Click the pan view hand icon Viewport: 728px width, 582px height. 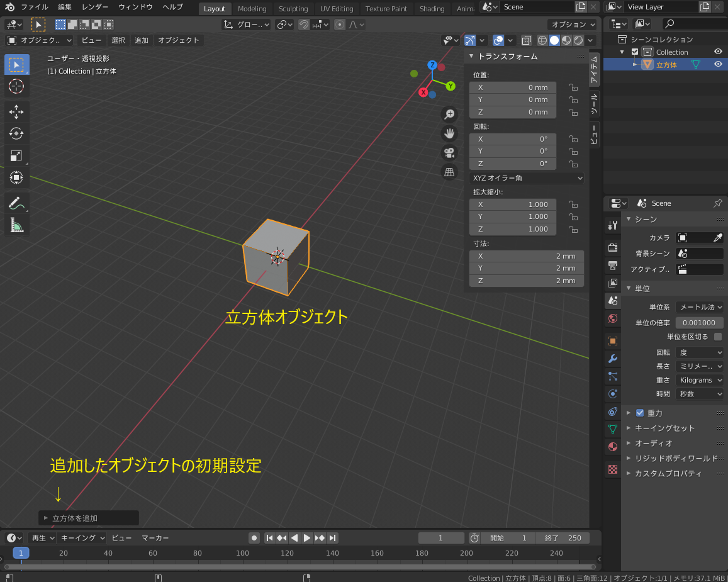449,133
